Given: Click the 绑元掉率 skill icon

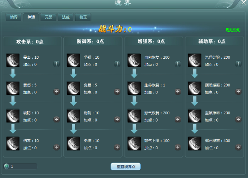Looking at the screenshot, I should coord(195,144).
